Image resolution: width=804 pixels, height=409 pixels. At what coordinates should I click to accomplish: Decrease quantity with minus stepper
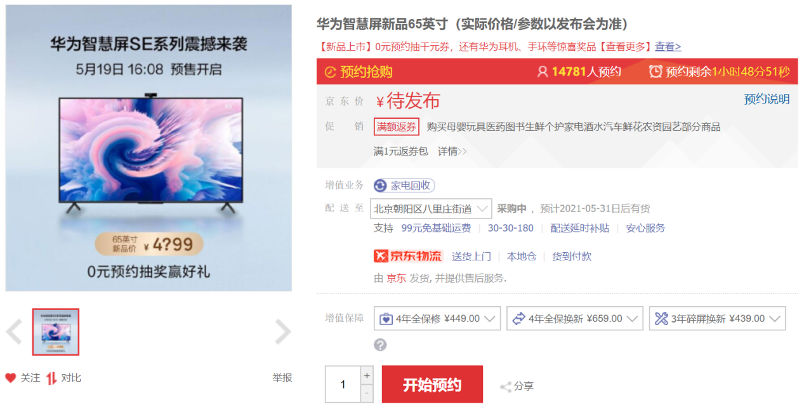367,394
